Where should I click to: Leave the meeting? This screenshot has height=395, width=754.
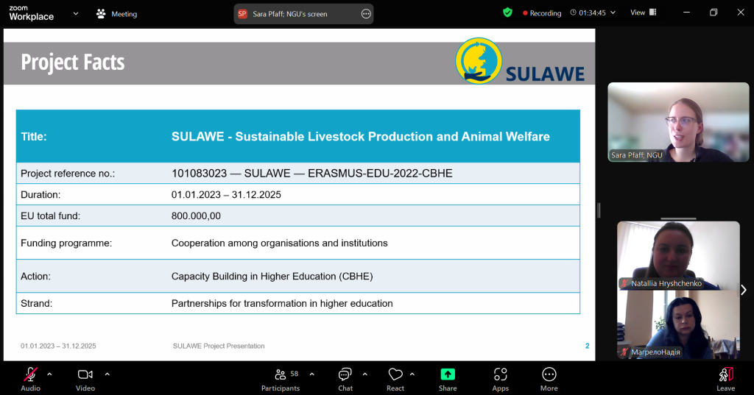pyautogui.click(x=725, y=379)
